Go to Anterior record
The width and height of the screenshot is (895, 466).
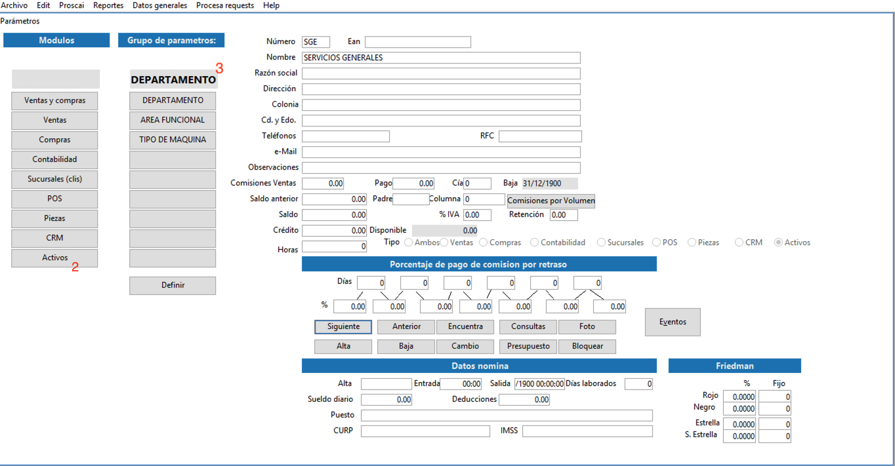(x=406, y=326)
